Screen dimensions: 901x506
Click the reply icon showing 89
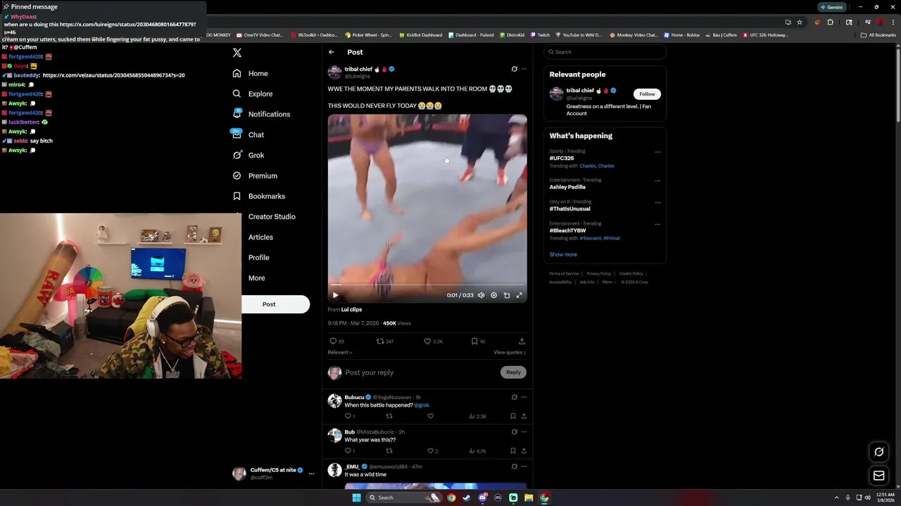pos(337,342)
